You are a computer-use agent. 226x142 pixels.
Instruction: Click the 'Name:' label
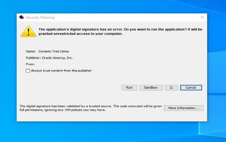click(x=31, y=52)
